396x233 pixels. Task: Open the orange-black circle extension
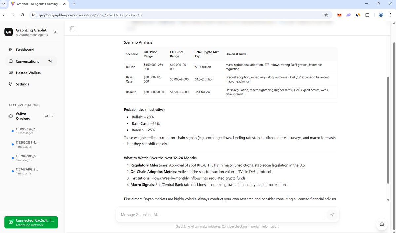358,15
